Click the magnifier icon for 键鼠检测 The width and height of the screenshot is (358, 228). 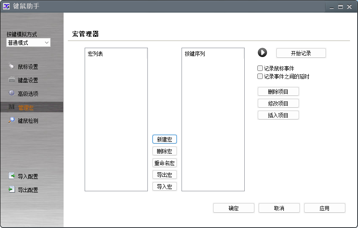pyautogui.click(x=11, y=120)
